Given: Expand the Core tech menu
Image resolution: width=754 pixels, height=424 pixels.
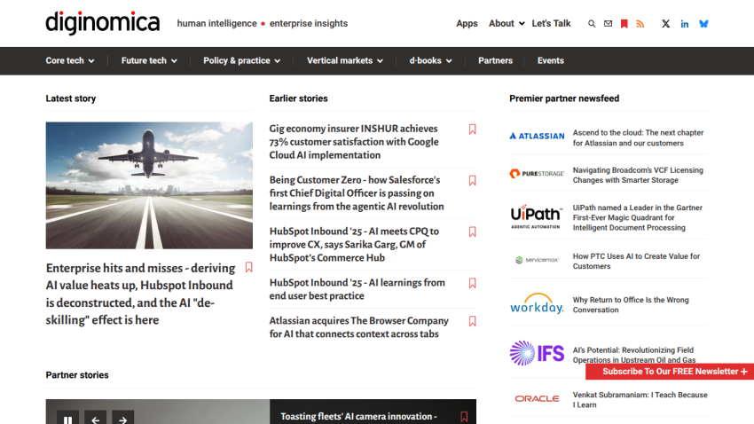Looking at the screenshot, I should 70,60.
